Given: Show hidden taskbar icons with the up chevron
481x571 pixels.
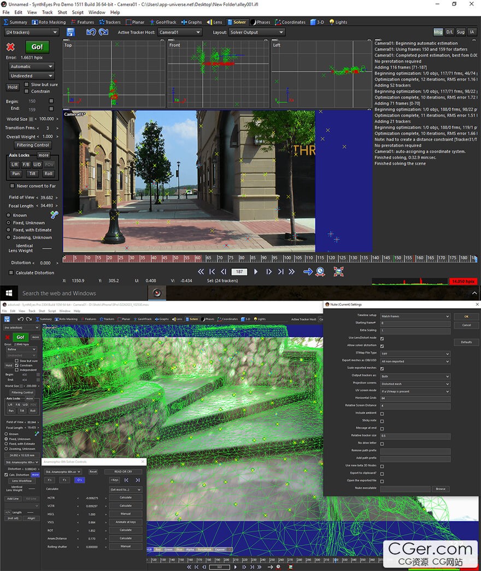Looking at the screenshot, I should pyautogui.click(x=474, y=293).
